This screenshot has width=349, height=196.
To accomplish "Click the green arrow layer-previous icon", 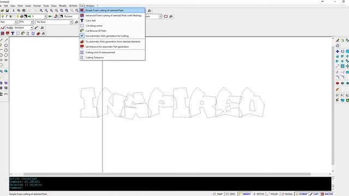I will (50, 16).
